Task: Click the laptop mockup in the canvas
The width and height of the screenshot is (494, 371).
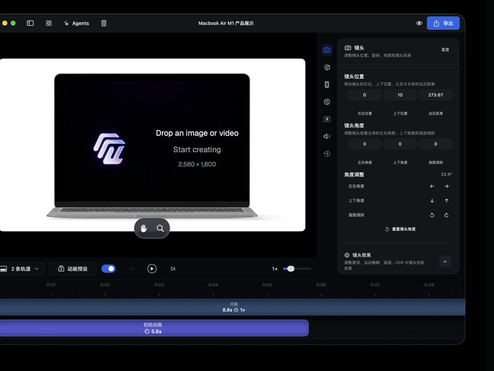Action: tap(152, 146)
